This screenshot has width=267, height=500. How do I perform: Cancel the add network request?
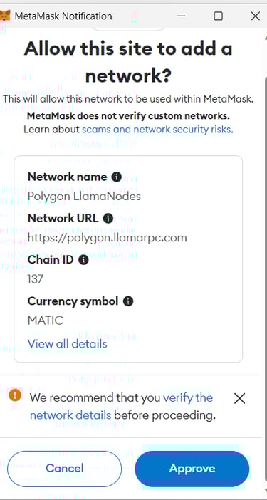[64, 469]
